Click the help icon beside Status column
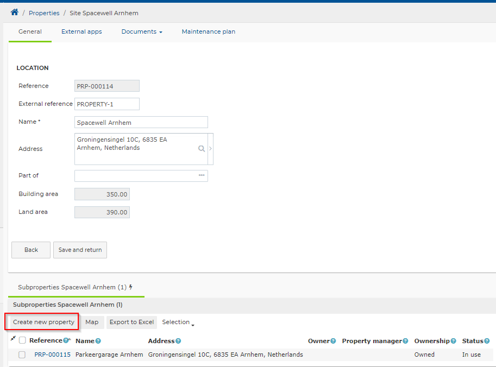496x367 pixels. (x=487, y=341)
